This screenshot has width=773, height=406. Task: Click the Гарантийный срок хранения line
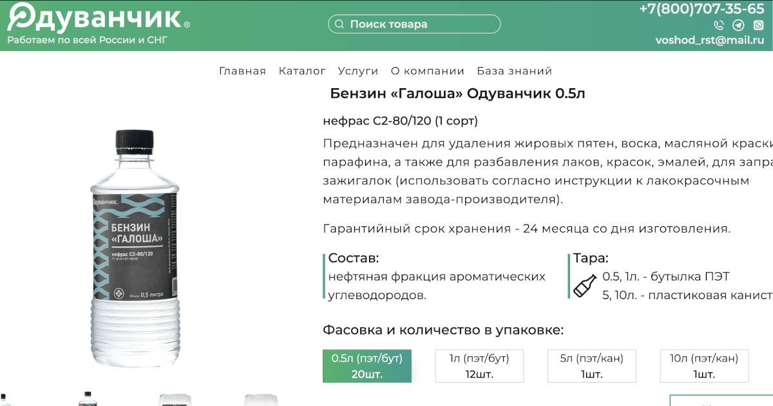point(527,229)
